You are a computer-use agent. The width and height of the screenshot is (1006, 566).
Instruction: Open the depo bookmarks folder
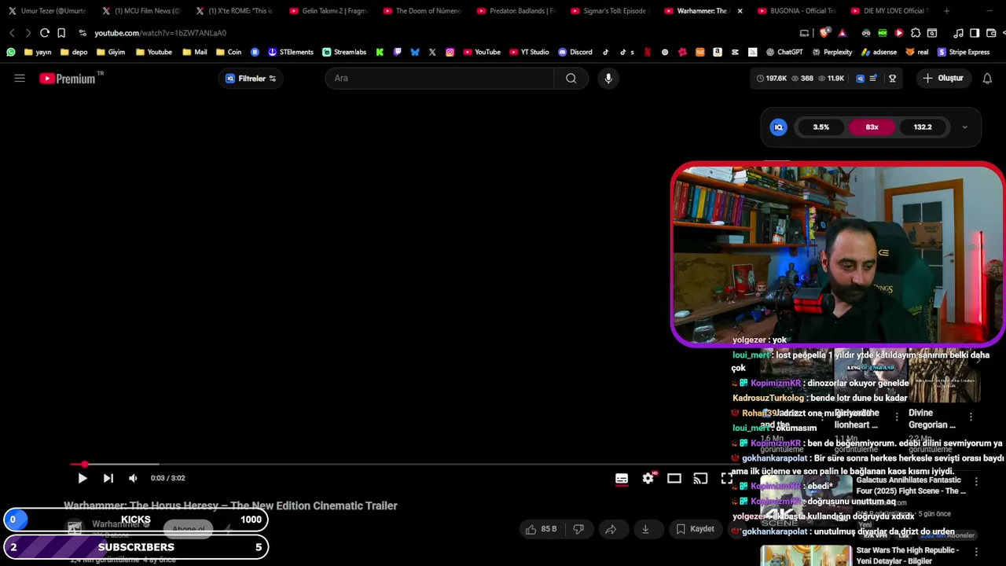pos(74,52)
